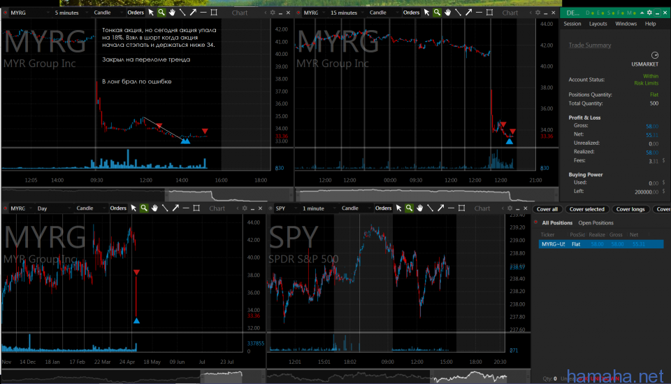Open gear settings of the 5 minutes chart
This screenshot has width=671, height=384.
[273, 13]
